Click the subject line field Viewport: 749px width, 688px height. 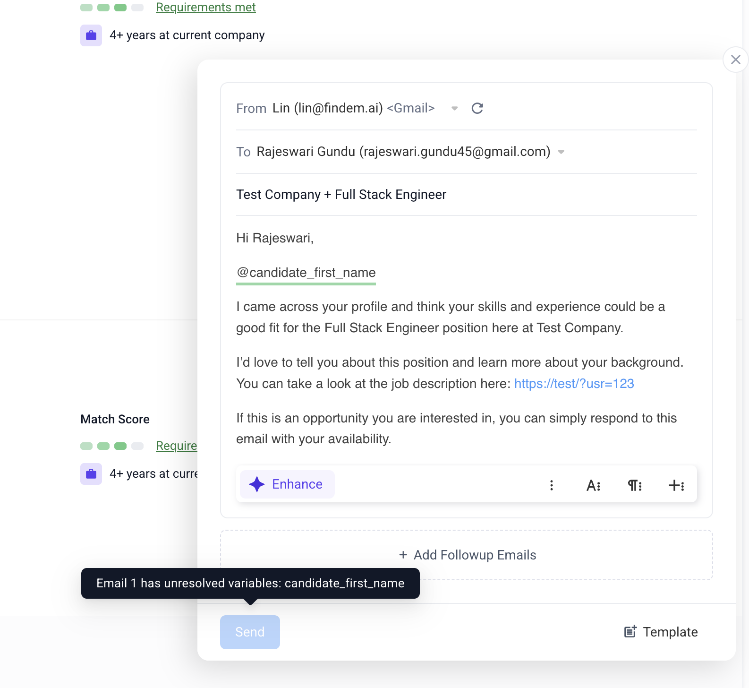pos(466,195)
